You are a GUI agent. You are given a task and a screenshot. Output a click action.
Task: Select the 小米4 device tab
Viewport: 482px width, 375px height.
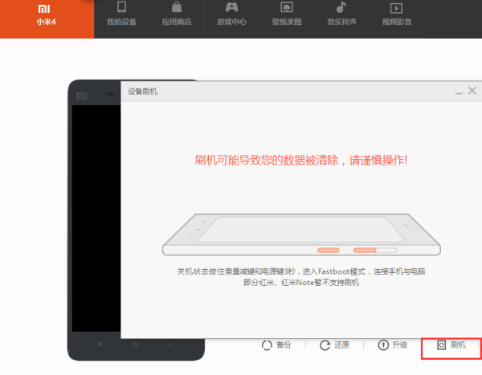coord(47,19)
